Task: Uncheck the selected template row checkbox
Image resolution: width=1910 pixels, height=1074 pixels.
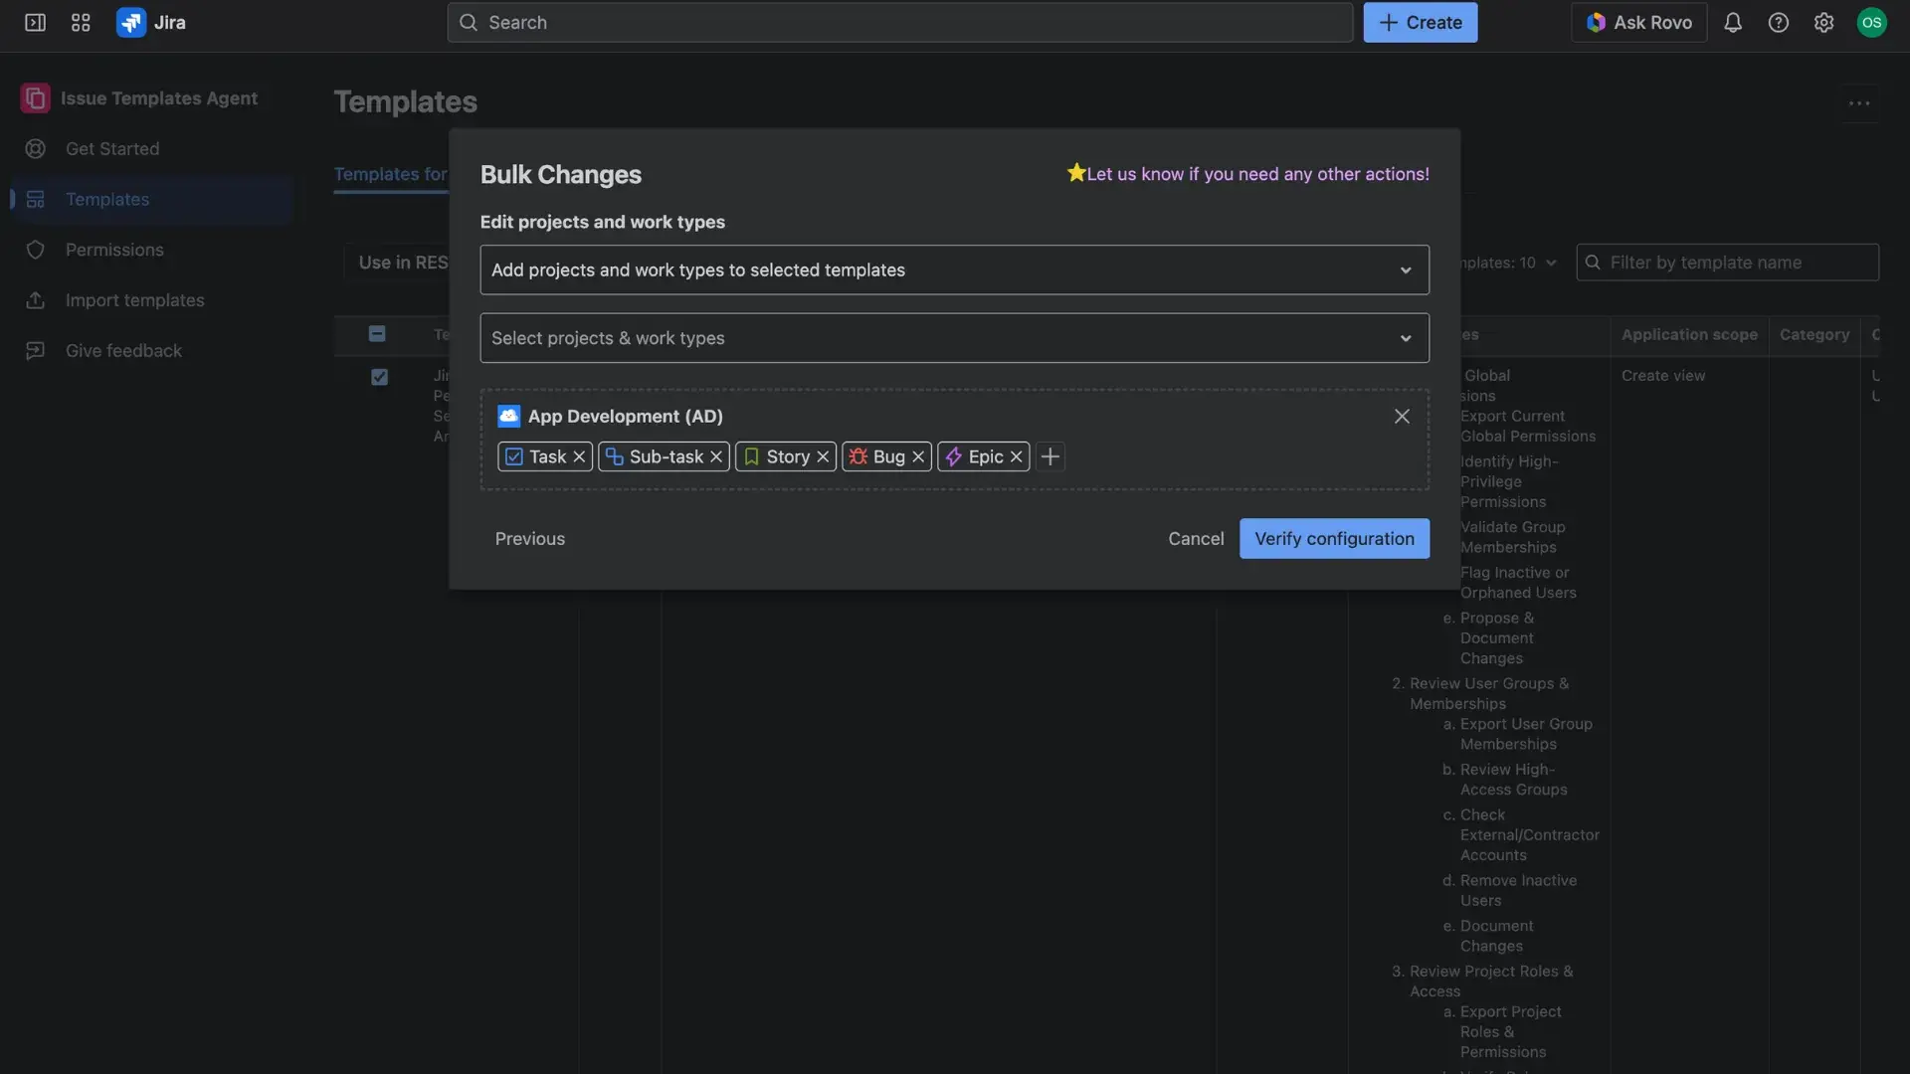Action: 379,377
